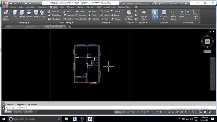Click the WCS label under ViewCube

click(x=207, y=51)
